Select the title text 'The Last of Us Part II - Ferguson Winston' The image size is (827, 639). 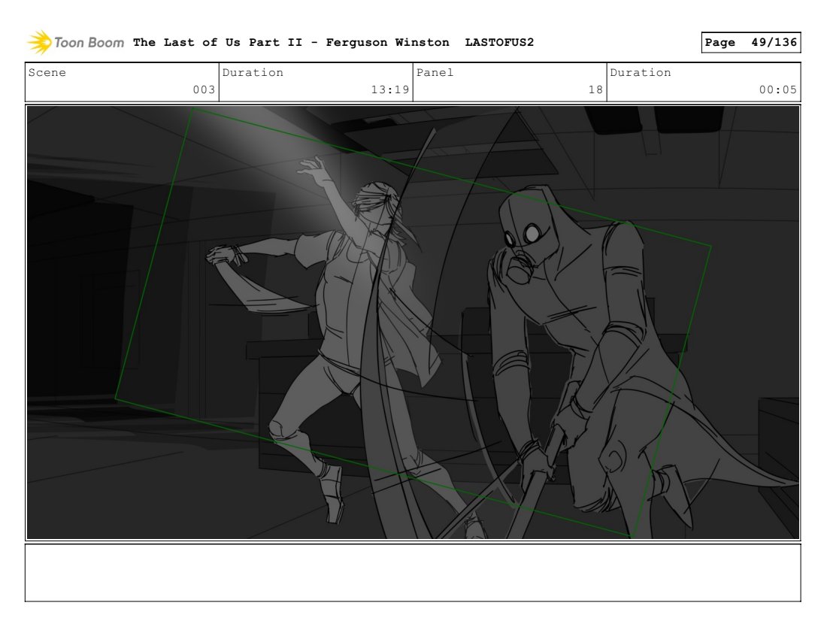[291, 42]
